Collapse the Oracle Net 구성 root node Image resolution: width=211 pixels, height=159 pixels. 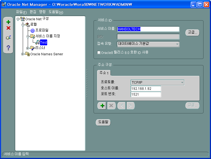(x=18, y=19)
